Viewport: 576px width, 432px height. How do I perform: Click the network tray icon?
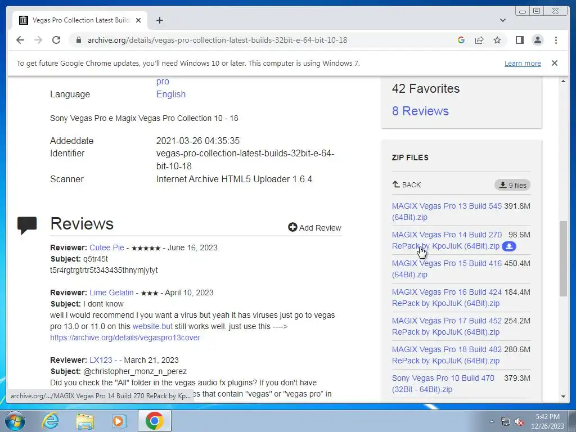tap(506, 421)
